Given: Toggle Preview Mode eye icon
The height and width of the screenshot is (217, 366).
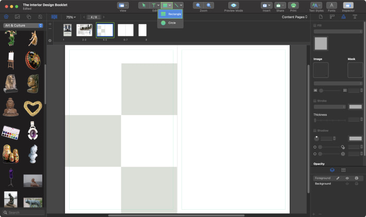Looking at the screenshot, I should 234,5.
